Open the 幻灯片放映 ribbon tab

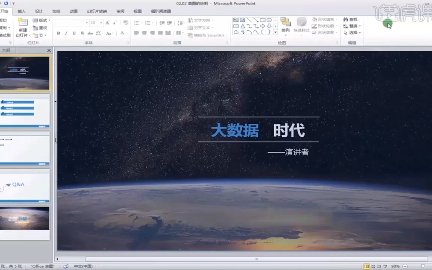97,11
